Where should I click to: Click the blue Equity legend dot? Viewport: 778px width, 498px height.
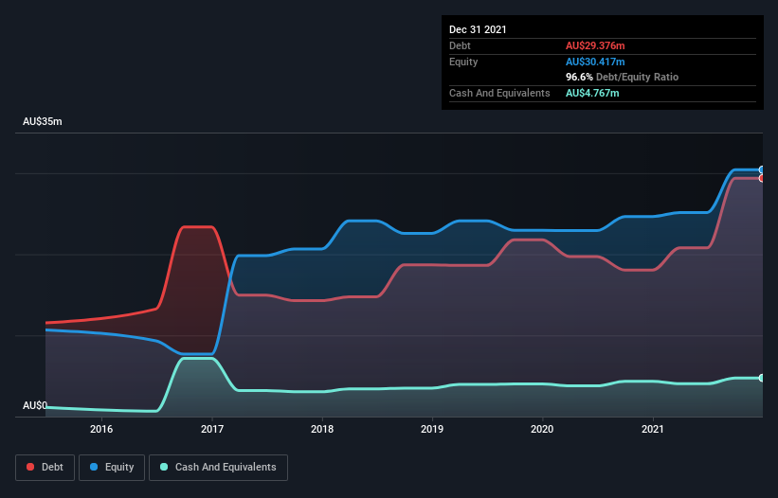94,467
